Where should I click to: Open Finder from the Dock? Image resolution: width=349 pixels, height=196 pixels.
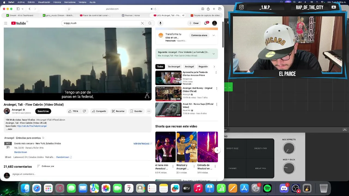pos(25,188)
